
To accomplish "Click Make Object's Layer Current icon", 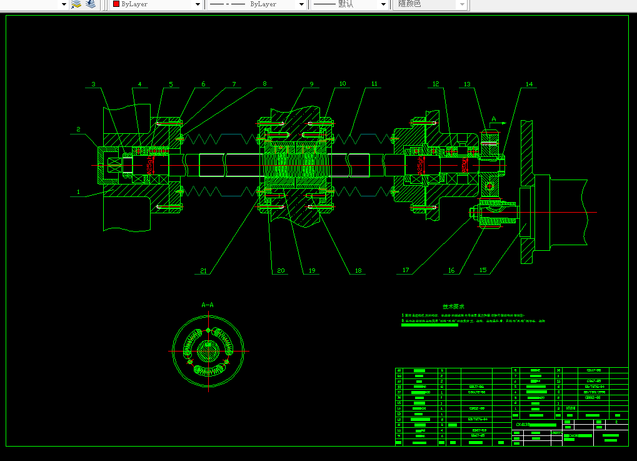I will coord(76,4).
